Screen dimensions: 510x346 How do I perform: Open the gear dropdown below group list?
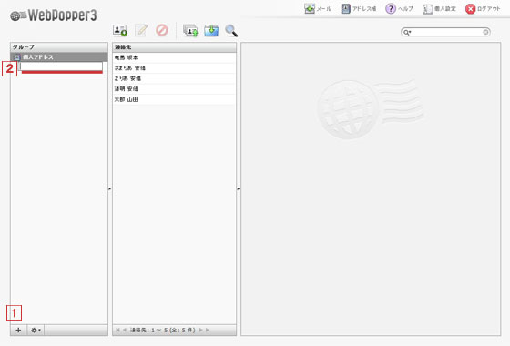tap(36, 330)
